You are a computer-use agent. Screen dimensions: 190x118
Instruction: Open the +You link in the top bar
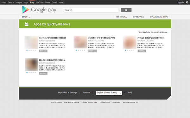pos(3,3)
